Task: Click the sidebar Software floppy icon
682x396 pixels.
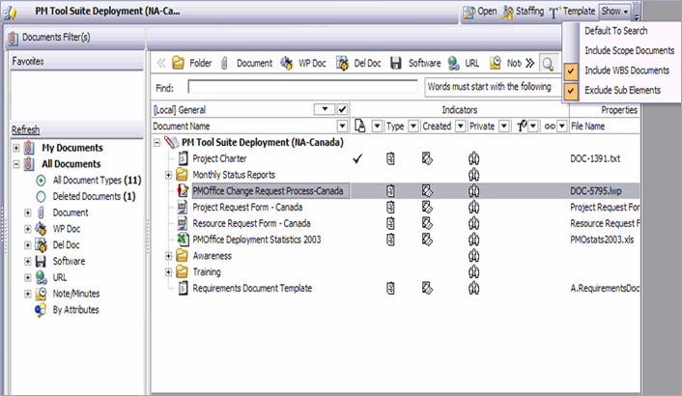Action: pyautogui.click(x=41, y=261)
